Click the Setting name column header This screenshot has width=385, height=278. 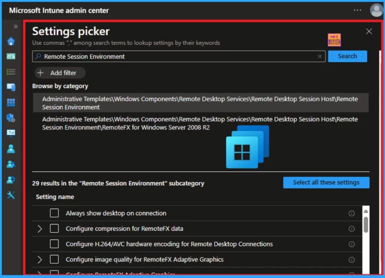pos(55,197)
